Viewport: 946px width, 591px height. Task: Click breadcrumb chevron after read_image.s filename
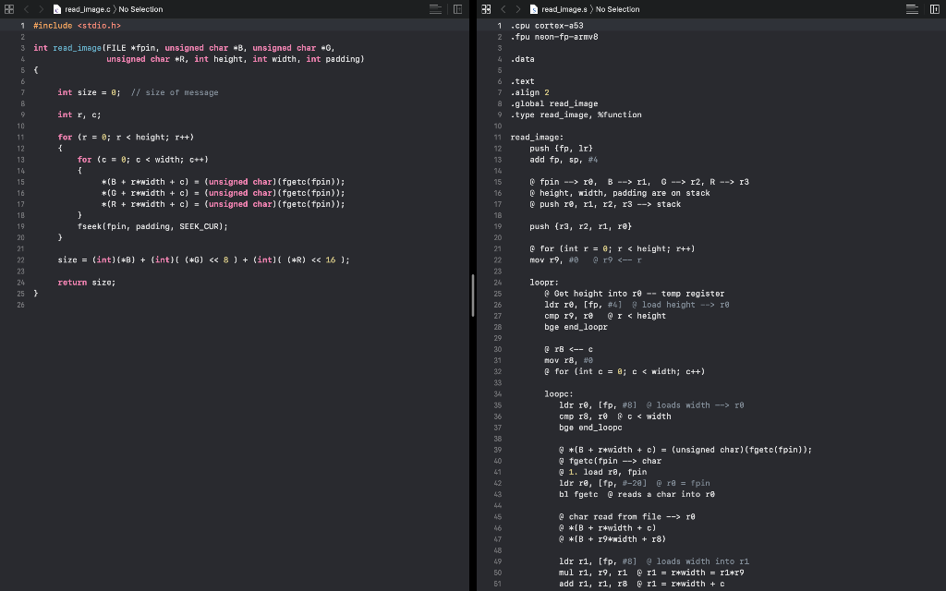(x=592, y=9)
